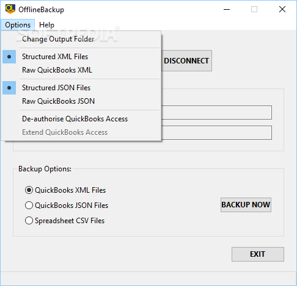Click the OfflineBackup app icon in title bar
This screenshot has width=297, height=286.
click(10, 9)
